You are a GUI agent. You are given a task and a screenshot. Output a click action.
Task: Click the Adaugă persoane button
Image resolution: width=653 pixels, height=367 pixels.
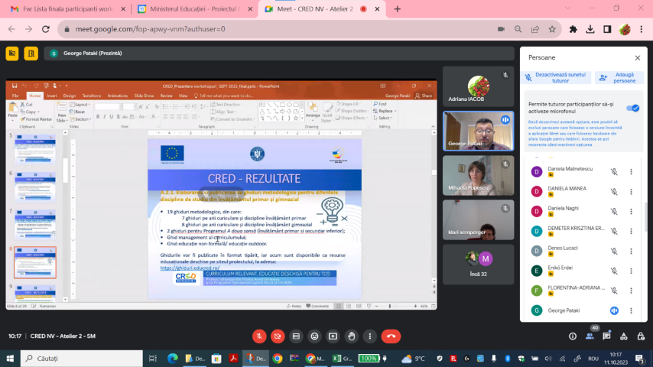[619, 77]
